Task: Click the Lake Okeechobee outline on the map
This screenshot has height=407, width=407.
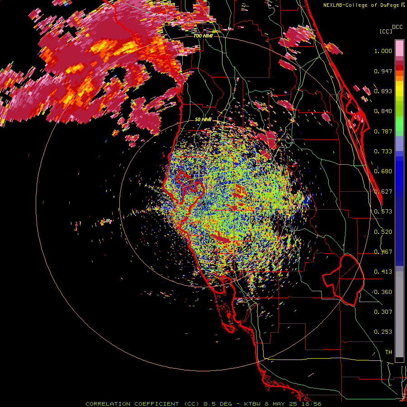Action: (344, 280)
